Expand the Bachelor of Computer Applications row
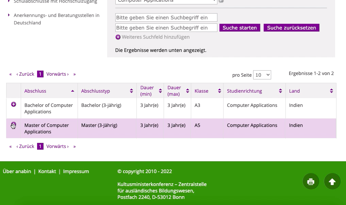The height and width of the screenshot is (205, 346). (14, 105)
